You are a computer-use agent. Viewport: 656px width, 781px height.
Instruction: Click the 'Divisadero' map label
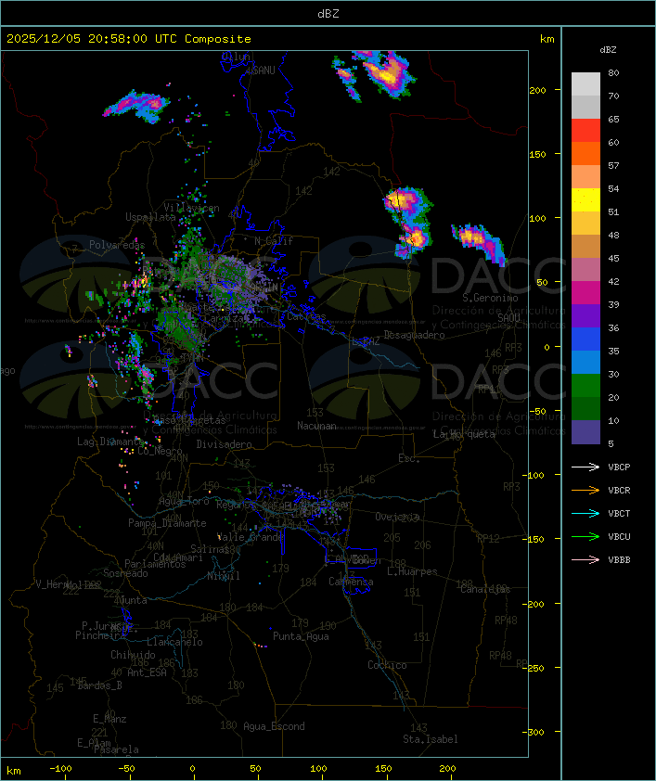[224, 444]
